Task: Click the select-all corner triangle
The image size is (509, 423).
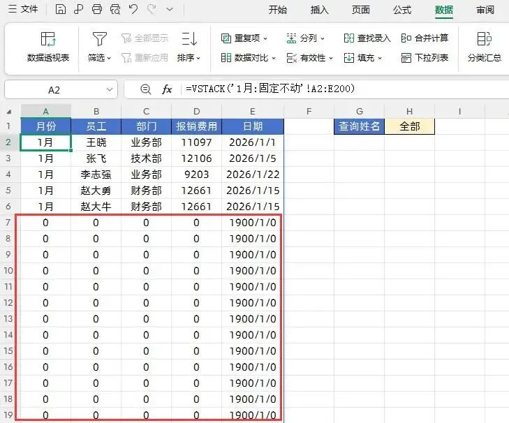Action: pos(9,112)
